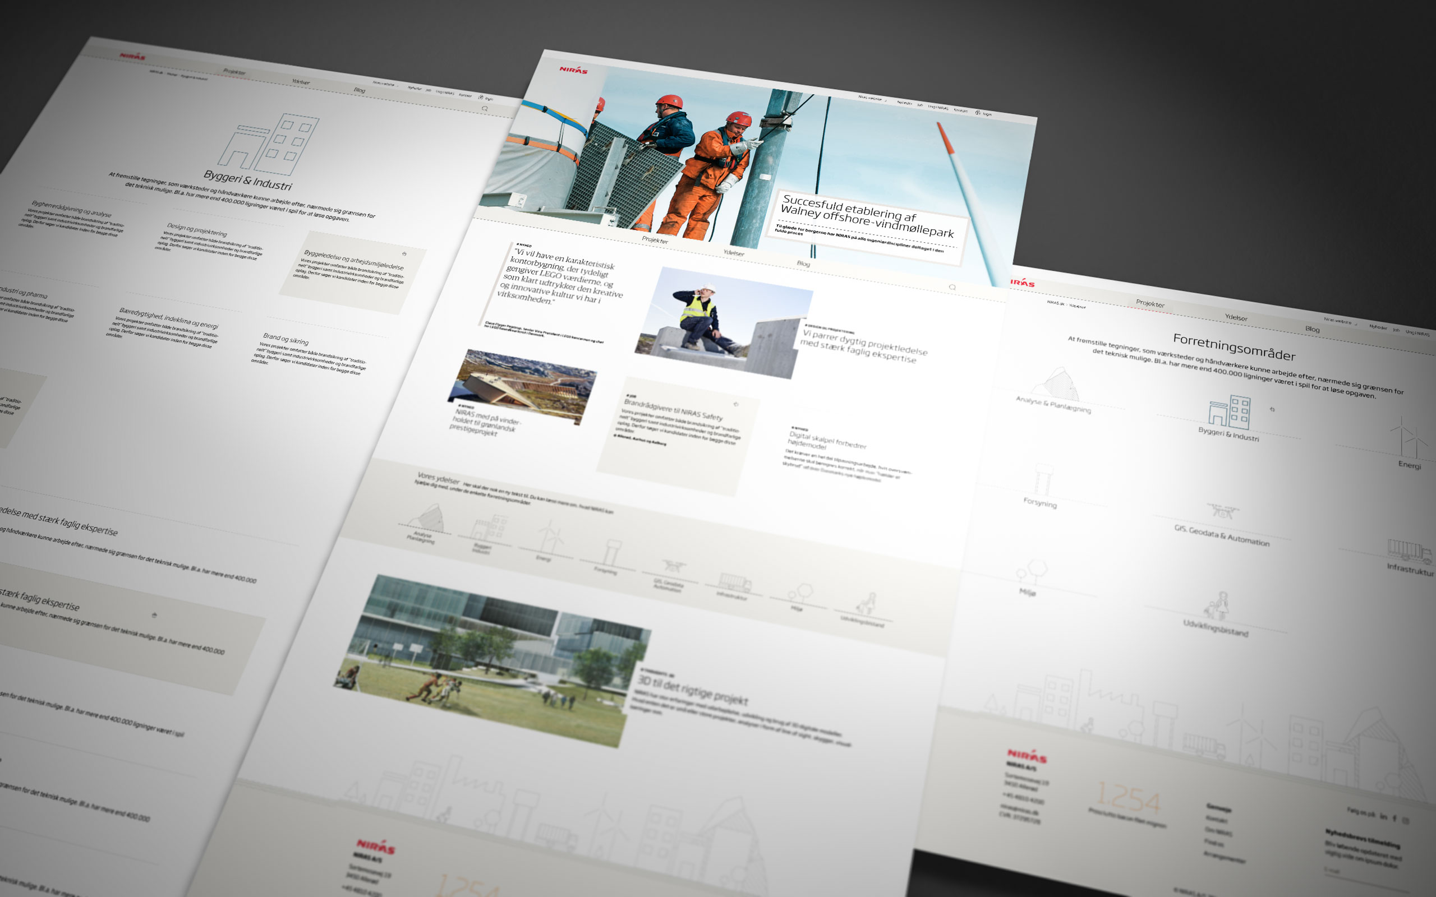Viewport: 1436px width, 897px height.
Task: Click the share icon on the Brandrådgivere job card
Action: [x=736, y=404]
